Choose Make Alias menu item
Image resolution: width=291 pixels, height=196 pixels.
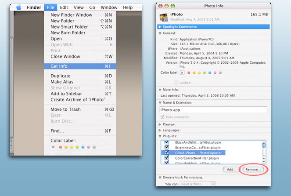80,82
